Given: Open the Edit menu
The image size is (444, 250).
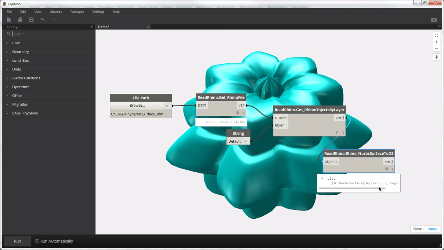Looking at the screenshot, I should point(23,12).
